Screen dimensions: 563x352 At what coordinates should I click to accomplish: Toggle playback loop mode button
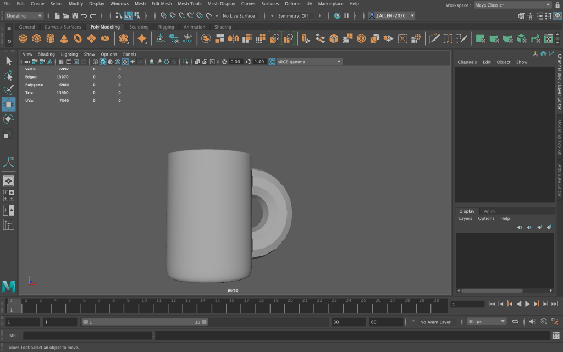pyautogui.click(x=515, y=322)
